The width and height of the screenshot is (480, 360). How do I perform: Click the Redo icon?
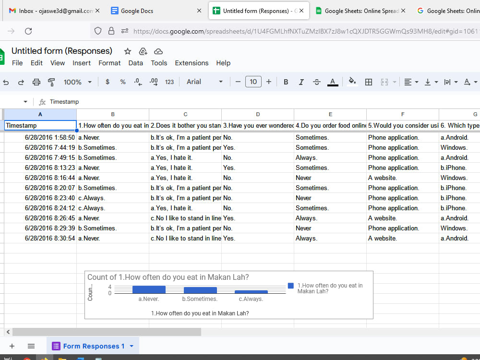click(x=21, y=82)
